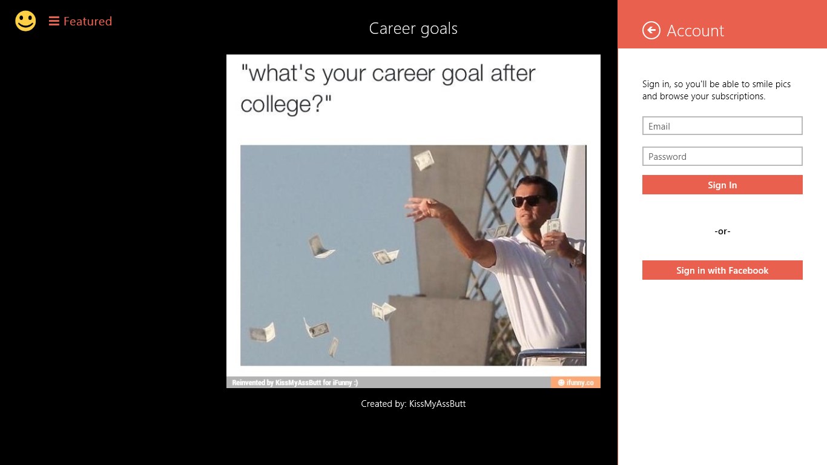
Task: Open the Featured section menu label
Action: pos(87,21)
